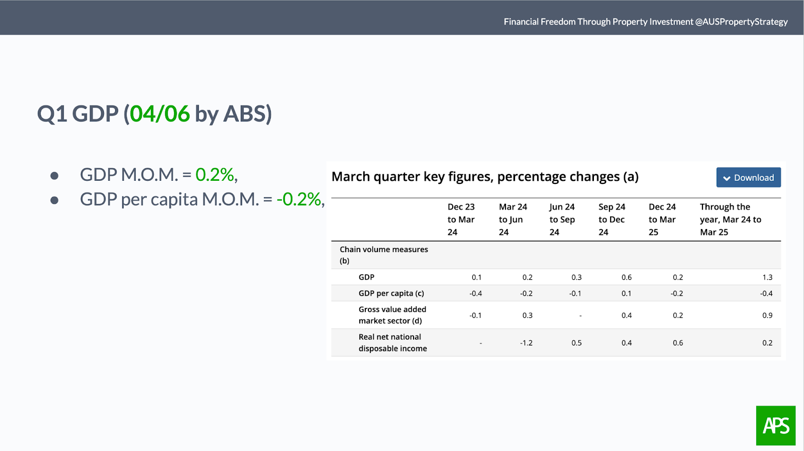The image size is (804, 451).
Task: Click the Dec 24 to Mar 25 column header
Action: pos(662,219)
